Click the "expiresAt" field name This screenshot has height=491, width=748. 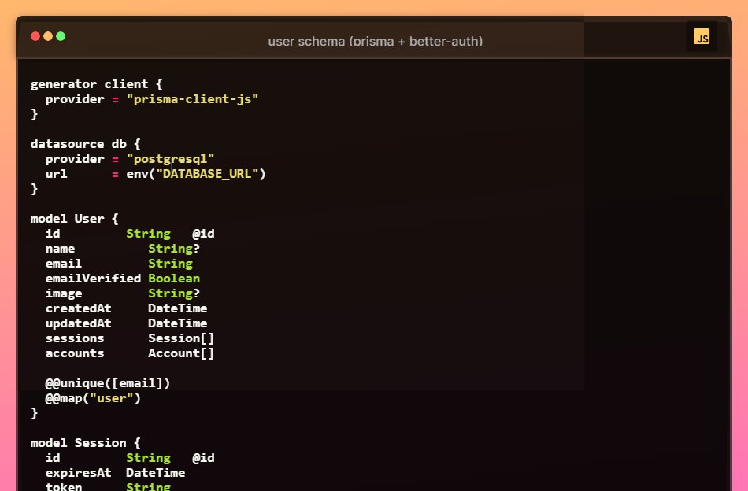click(78, 473)
